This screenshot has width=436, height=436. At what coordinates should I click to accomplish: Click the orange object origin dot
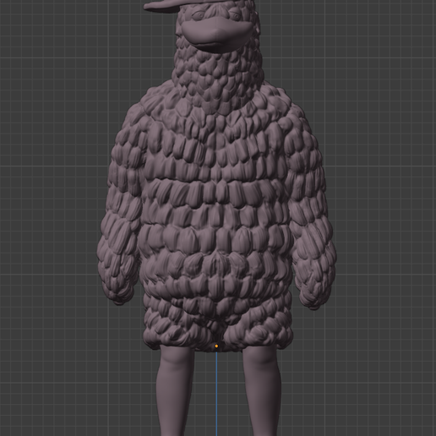click(216, 346)
